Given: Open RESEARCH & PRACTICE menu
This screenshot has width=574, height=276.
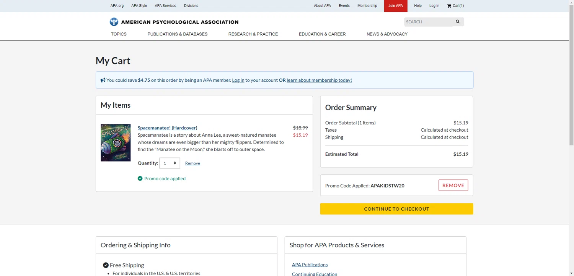Looking at the screenshot, I should [x=253, y=34].
